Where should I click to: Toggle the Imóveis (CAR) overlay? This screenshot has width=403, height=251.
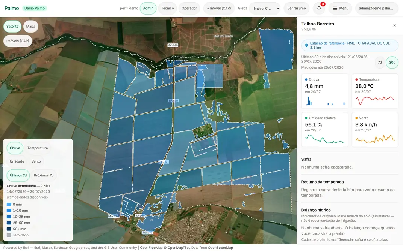[18, 41]
